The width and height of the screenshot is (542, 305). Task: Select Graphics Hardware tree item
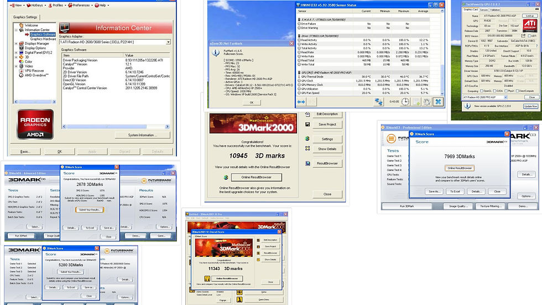43,39
